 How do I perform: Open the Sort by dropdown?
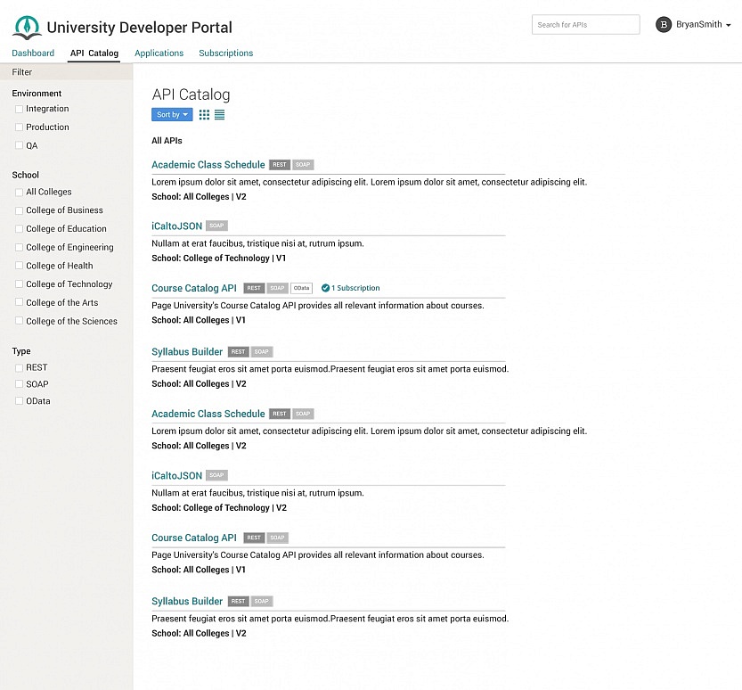pyautogui.click(x=171, y=114)
